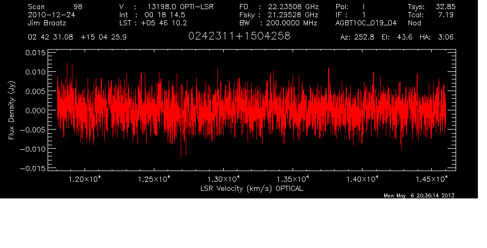Click the IF: 1 entry
Image resolution: width=487 pixels, height=248 pixels.
tap(351, 15)
